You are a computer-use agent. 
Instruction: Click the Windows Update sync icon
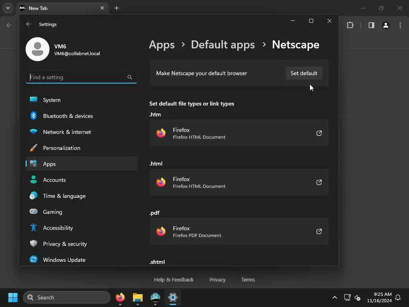pyautogui.click(x=34, y=259)
